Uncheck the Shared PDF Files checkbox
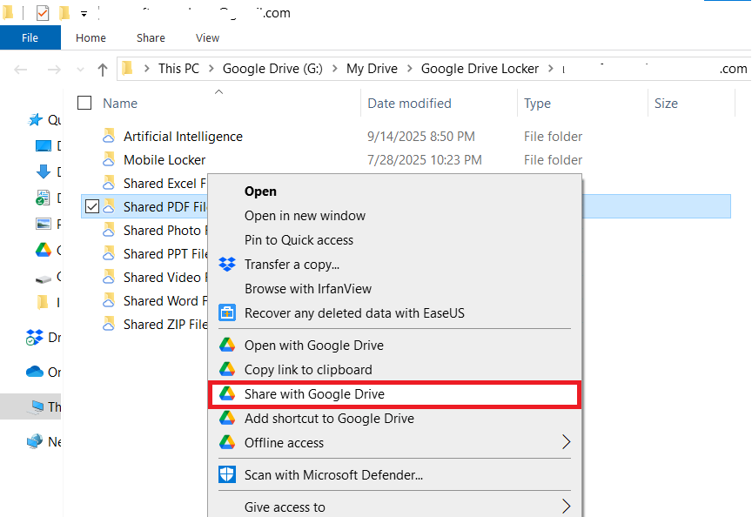This screenshot has width=752, height=517. (x=91, y=206)
